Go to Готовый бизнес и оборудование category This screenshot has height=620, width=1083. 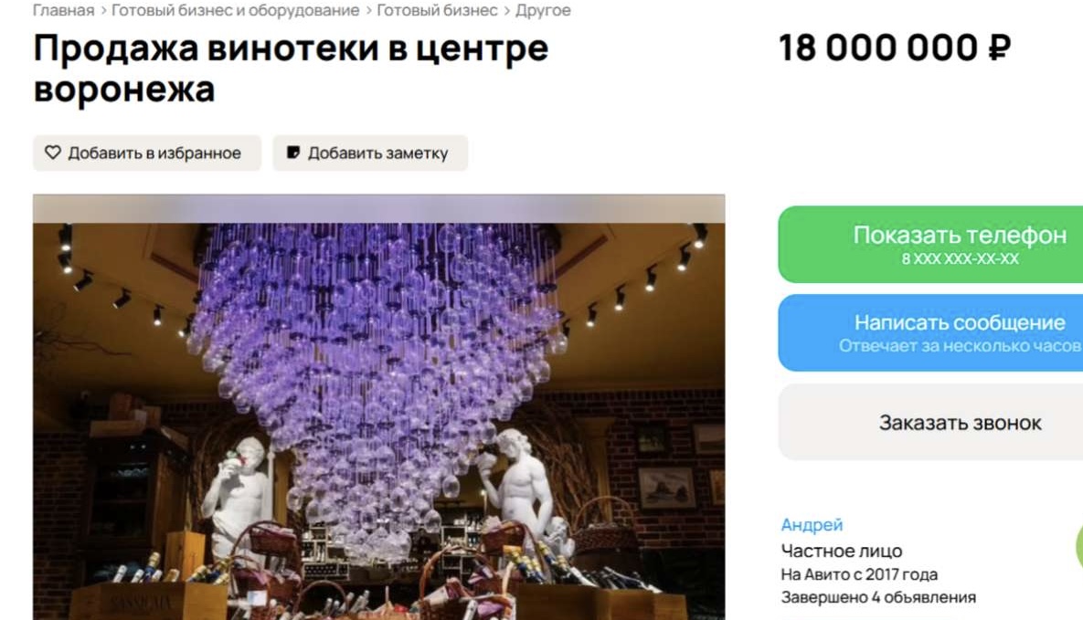tap(236, 10)
